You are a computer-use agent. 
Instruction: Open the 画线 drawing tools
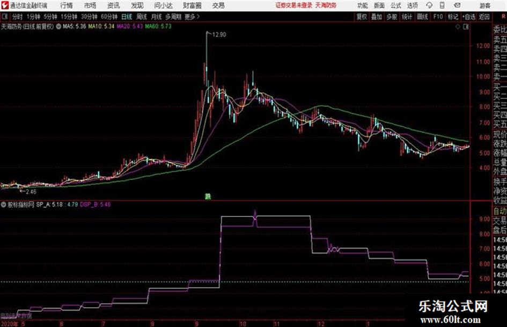point(422,17)
